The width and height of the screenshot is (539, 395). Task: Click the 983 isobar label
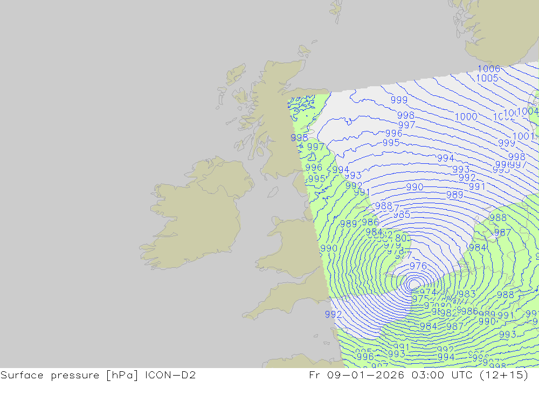click(x=467, y=294)
